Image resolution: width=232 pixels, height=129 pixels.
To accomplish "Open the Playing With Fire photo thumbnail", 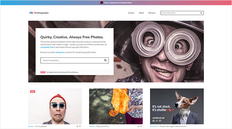I will (x=116, y=106).
